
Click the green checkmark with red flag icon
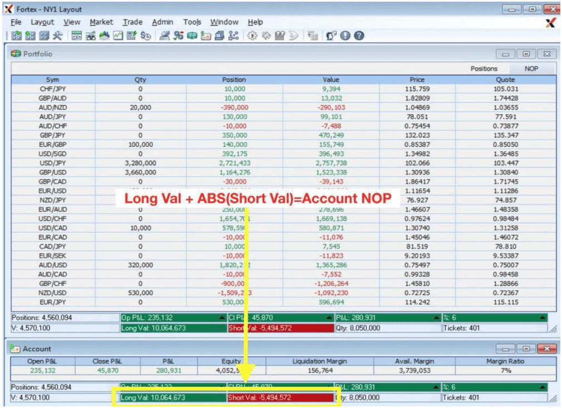click(x=178, y=36)
